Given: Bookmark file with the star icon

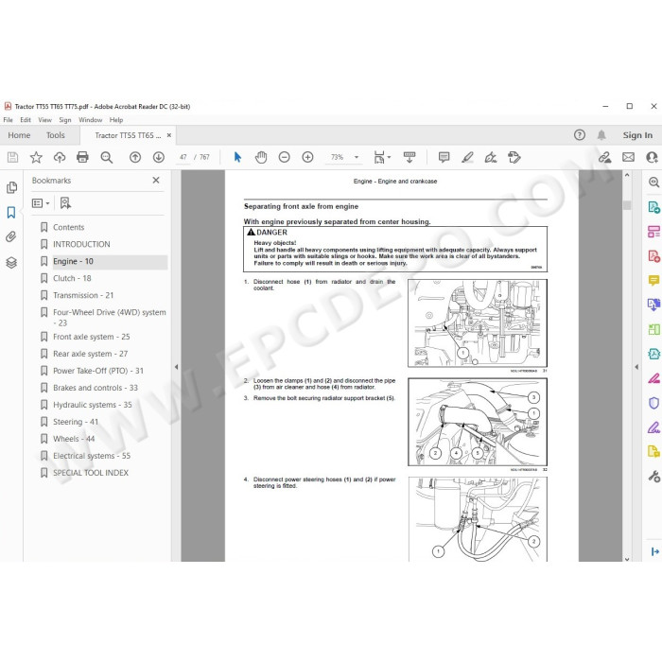Looking at the screenshot, I should (36, 158).
